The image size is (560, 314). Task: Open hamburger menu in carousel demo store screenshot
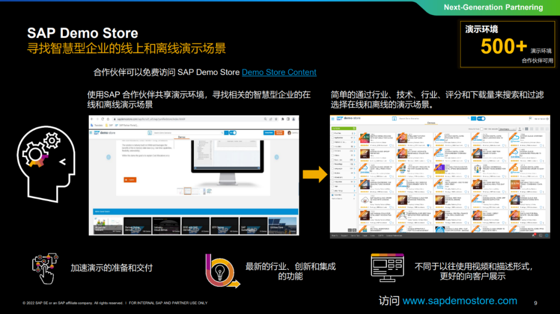[x=91, y=133]
